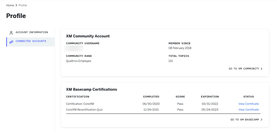Image resolution: width=277 pixels, height=138 pixels.
Task: Click the XM Basecamp Certifications card title
Action: click(x=92, y=89)
